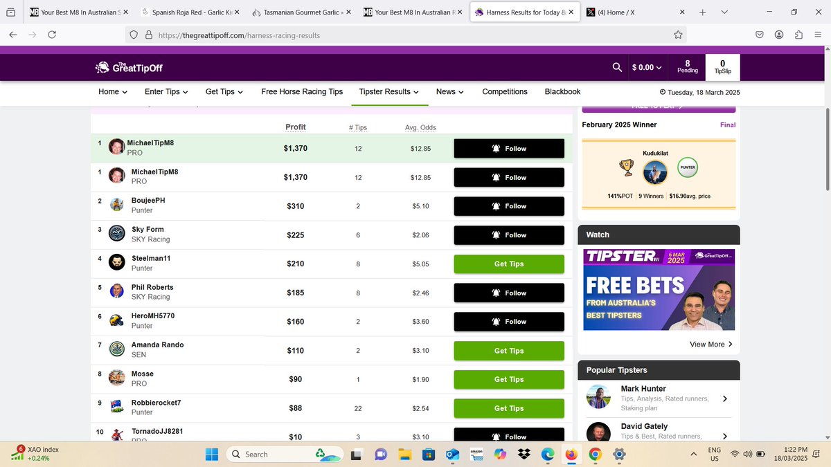Get Tips from Steelman11

click(x=509, y=264)
